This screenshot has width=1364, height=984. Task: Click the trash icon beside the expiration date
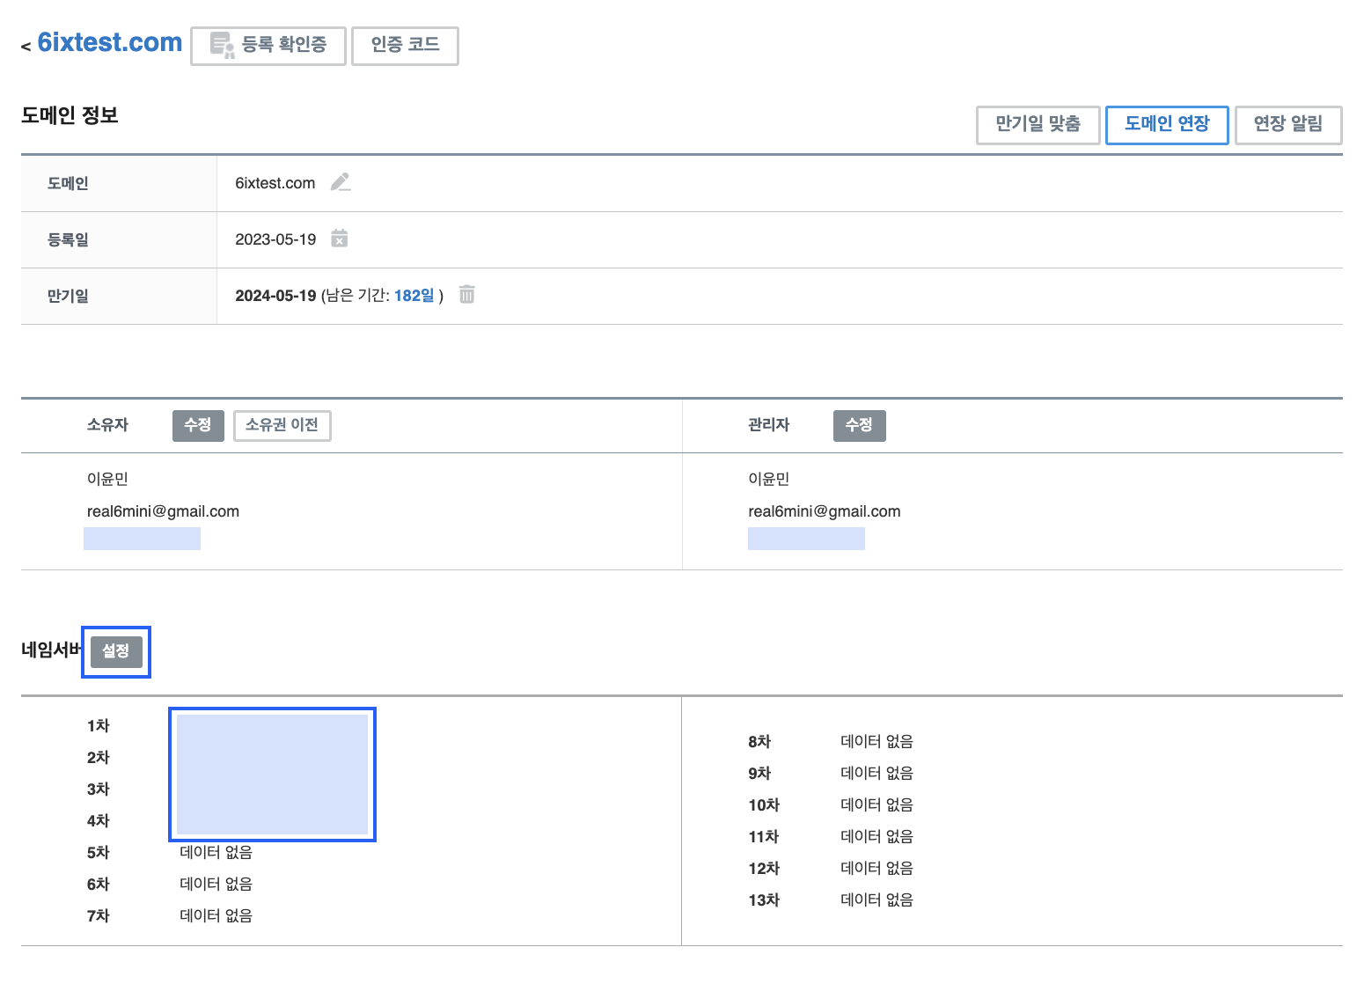(x=467, y=294)
